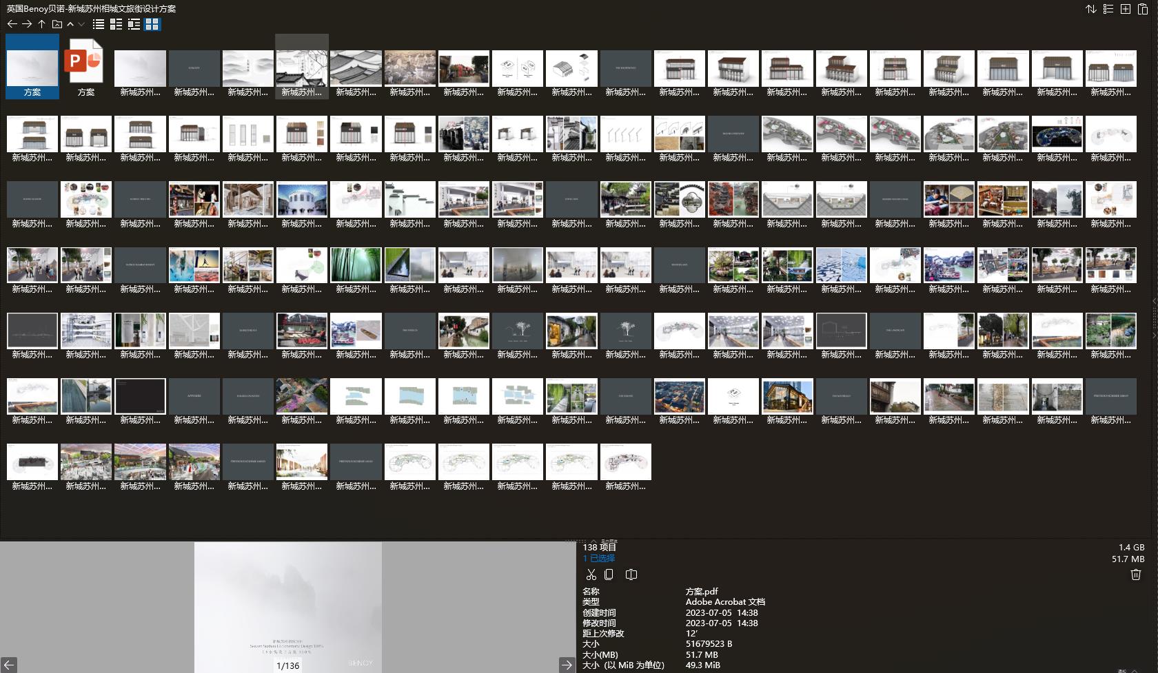Cut the selected file with scissors icon
1158x673 pixels.
coord(591,574)
